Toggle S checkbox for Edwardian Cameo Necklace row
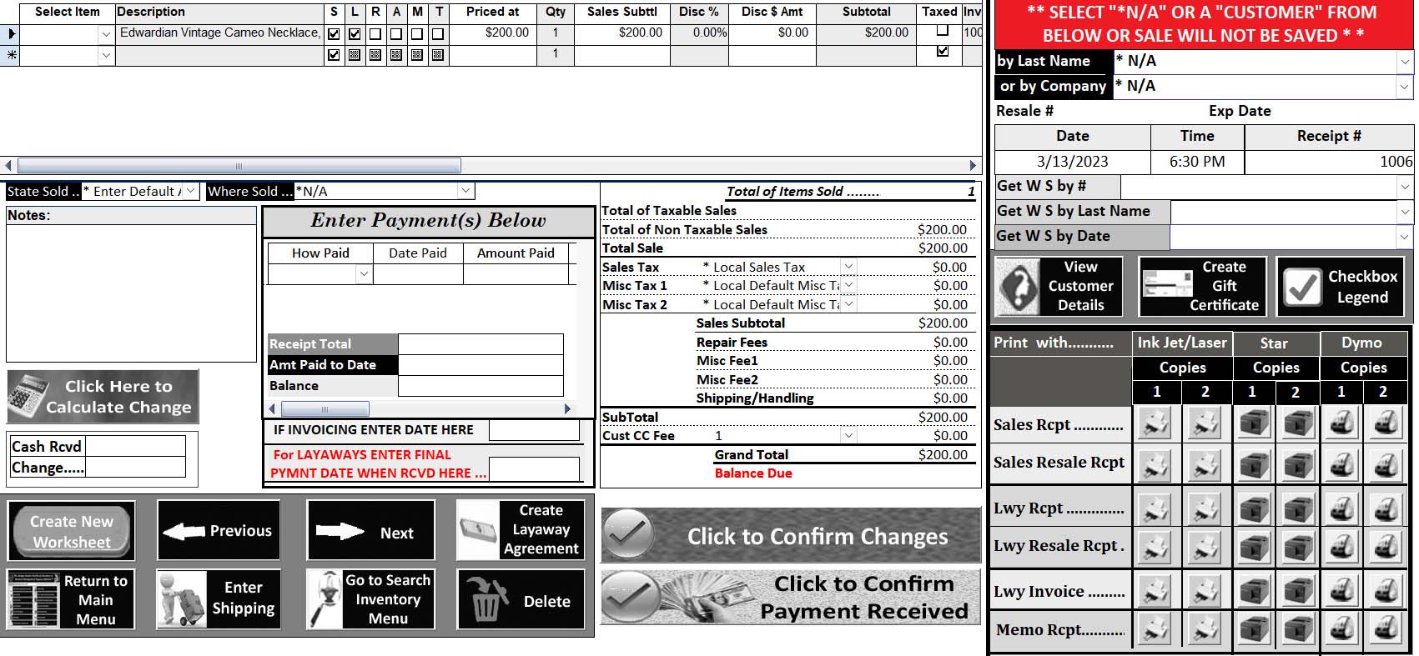This screenshot has width=1419, height=656. tap(334, 34)
